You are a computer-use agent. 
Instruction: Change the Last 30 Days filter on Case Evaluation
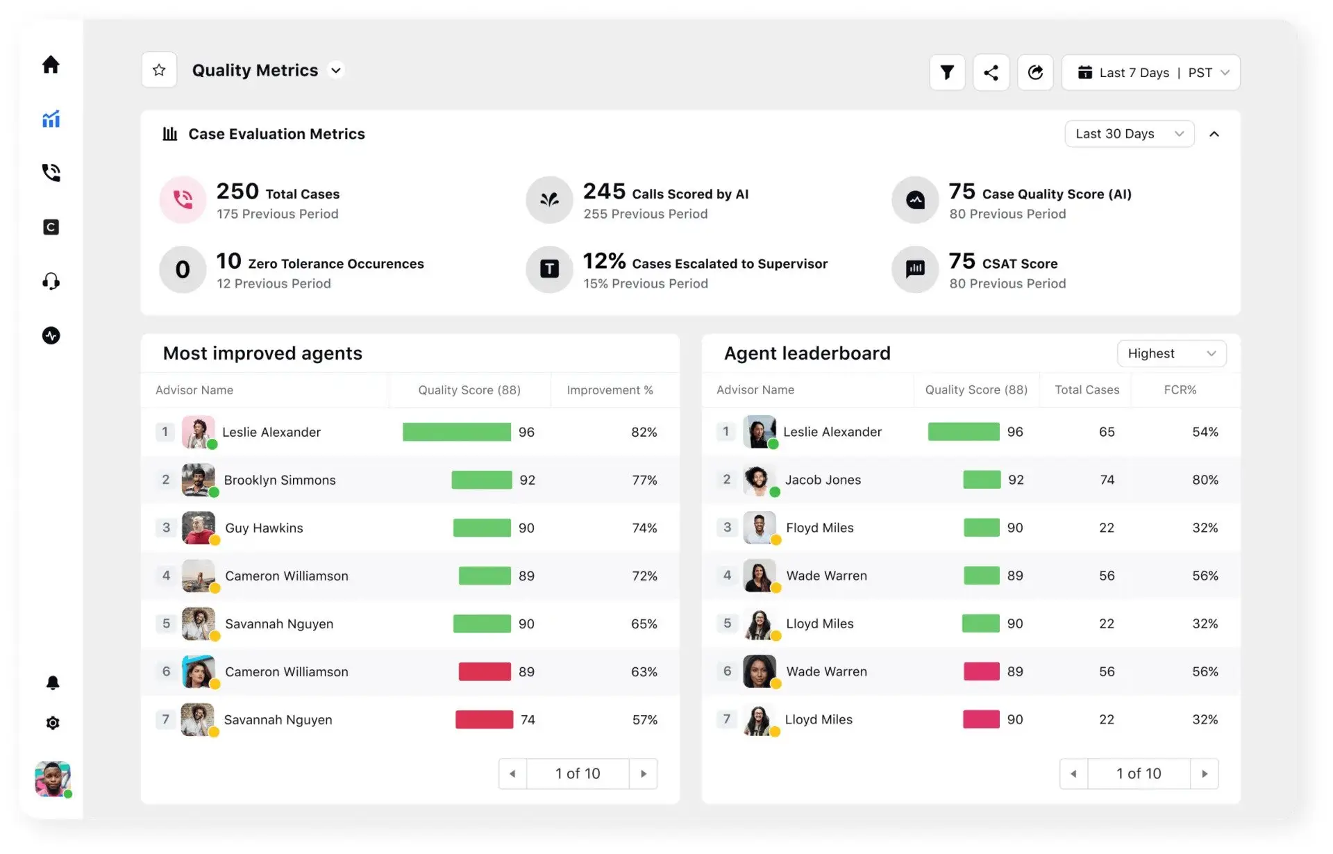pyautogui.click(x=1129, y=133)
